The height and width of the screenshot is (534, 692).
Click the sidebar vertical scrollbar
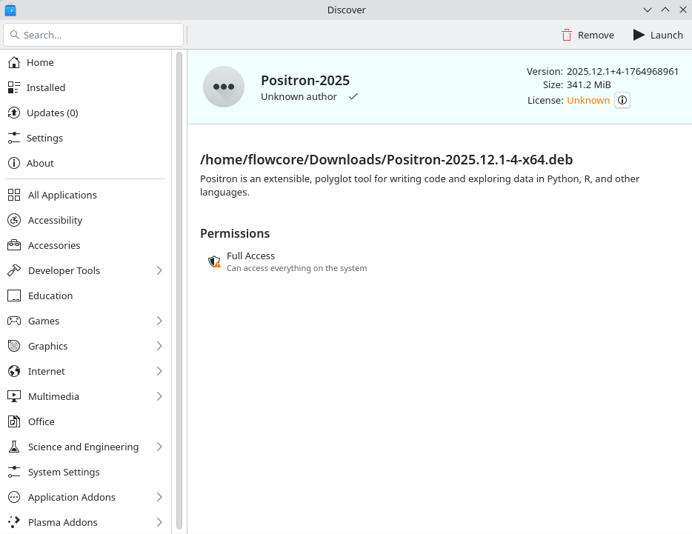(179, 289)
